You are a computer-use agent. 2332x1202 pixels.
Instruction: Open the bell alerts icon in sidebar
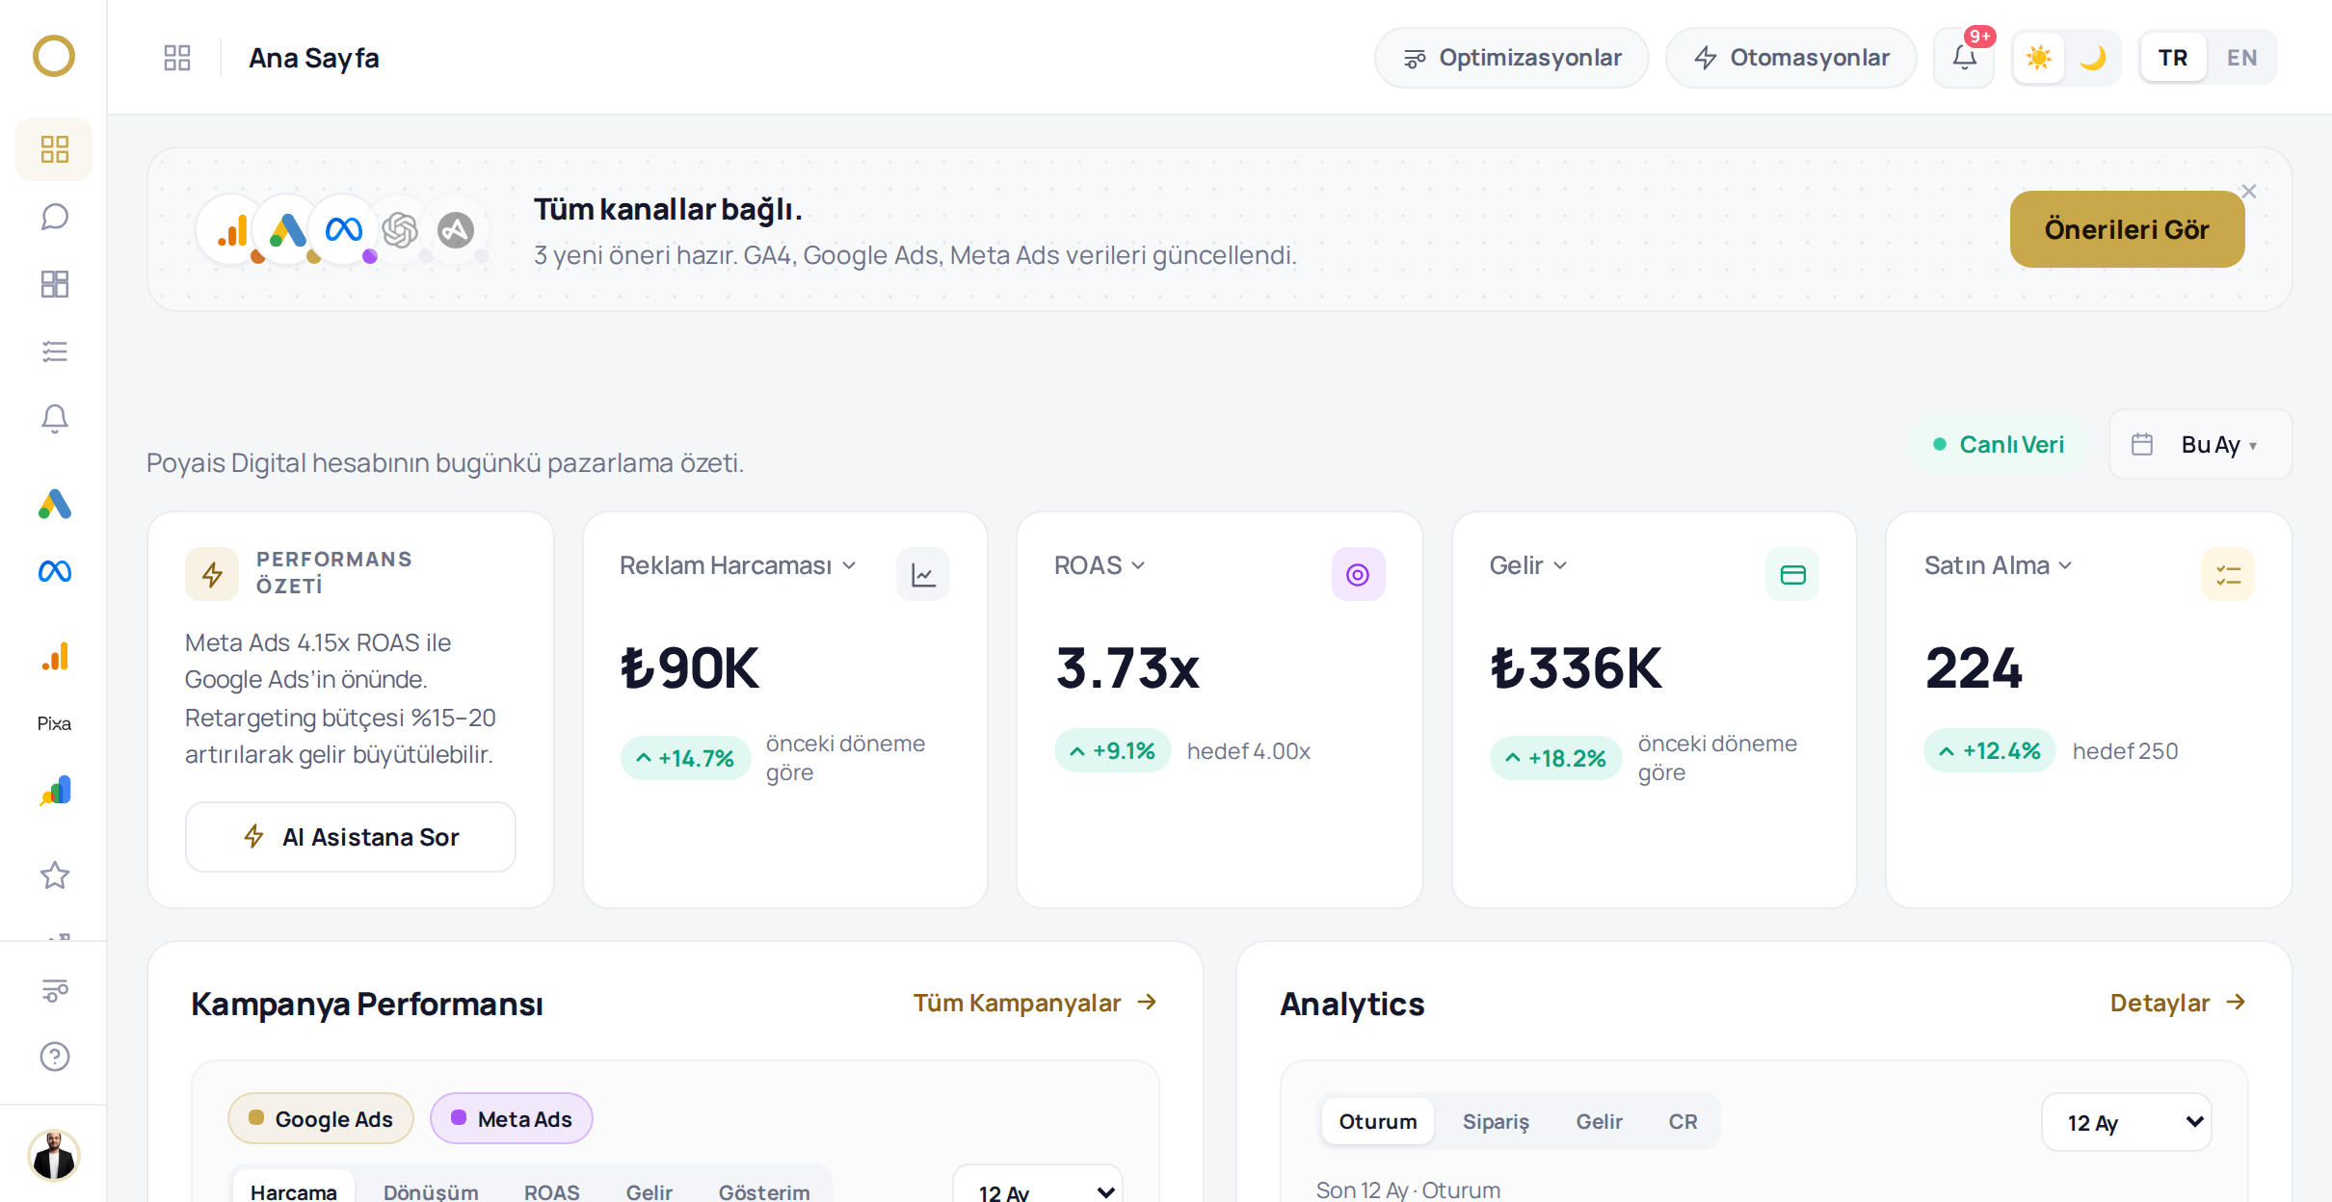(55, 419)
